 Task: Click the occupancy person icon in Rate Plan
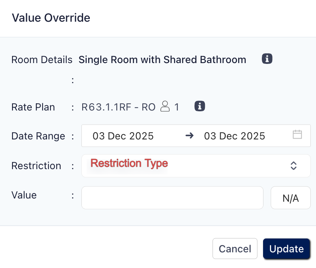(165, 106)
